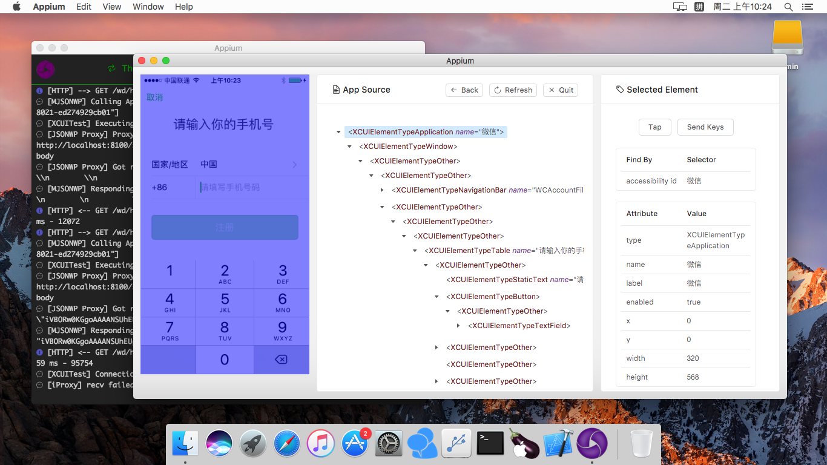
Task: Expand the XCUIElementTypeNavigationBar node
Action: click(382, 190)
